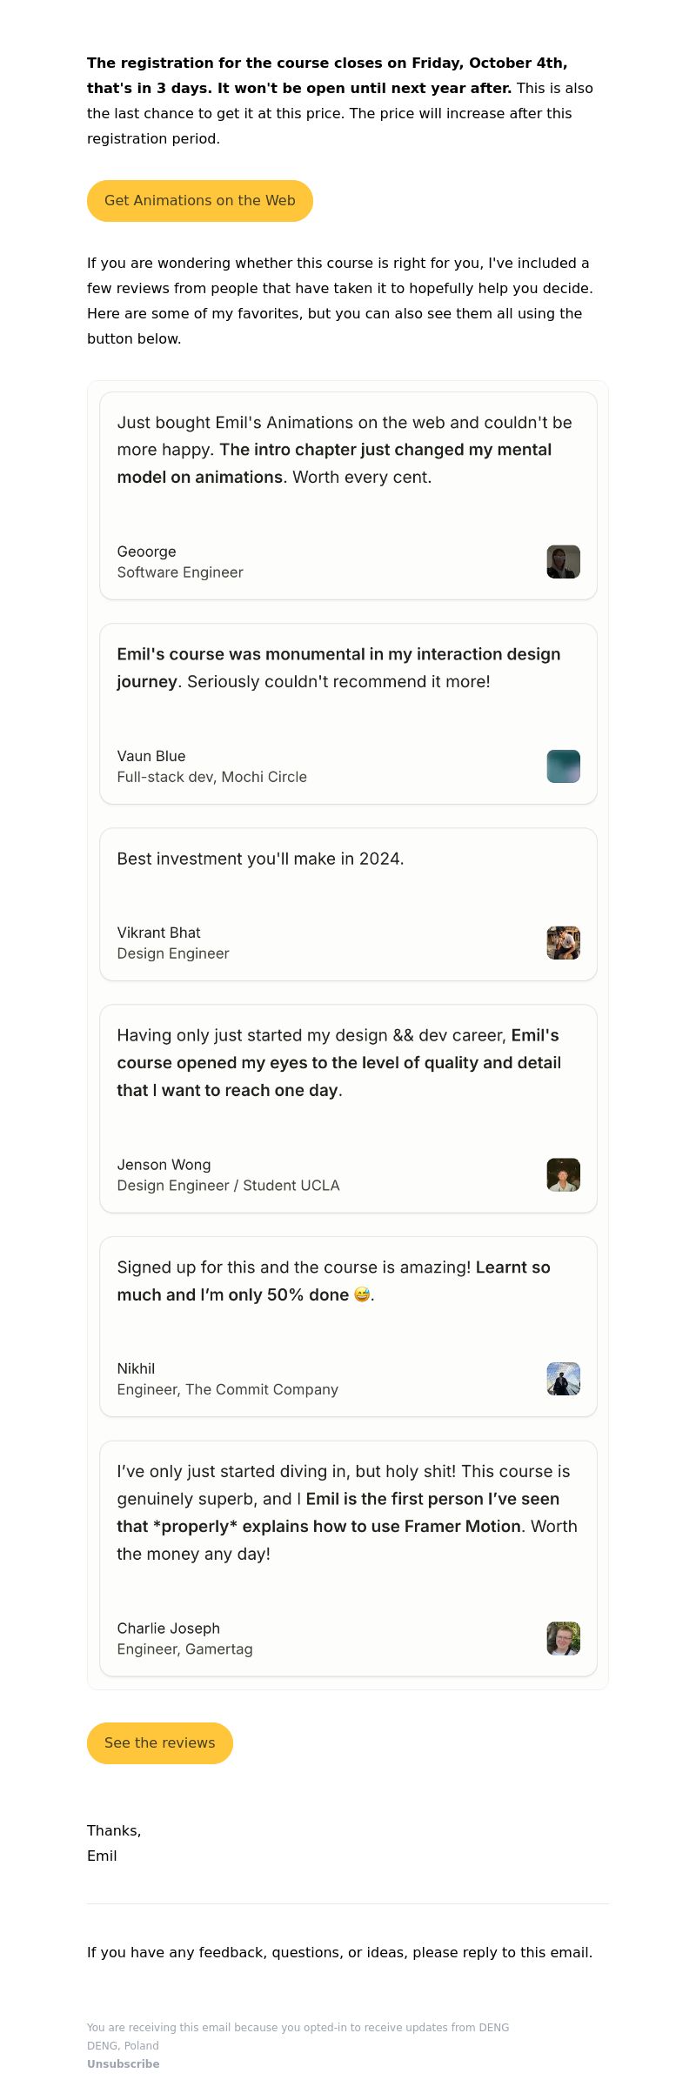Select the Engineer, The Commit Company subtitle
Screen dimensions: 696x2100
click(228, 1389)
